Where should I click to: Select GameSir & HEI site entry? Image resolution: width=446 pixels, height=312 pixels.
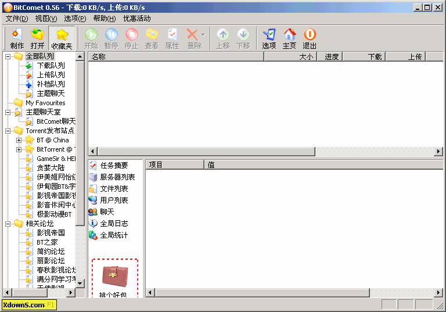point(56,159)
